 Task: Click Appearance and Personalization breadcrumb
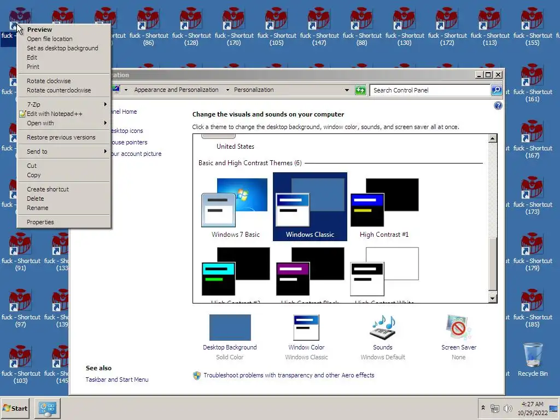tap(176, 90)
